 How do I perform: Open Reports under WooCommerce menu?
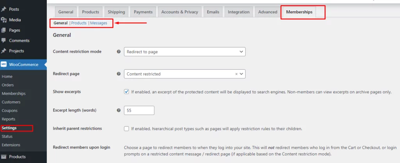(x=9, y=119)
